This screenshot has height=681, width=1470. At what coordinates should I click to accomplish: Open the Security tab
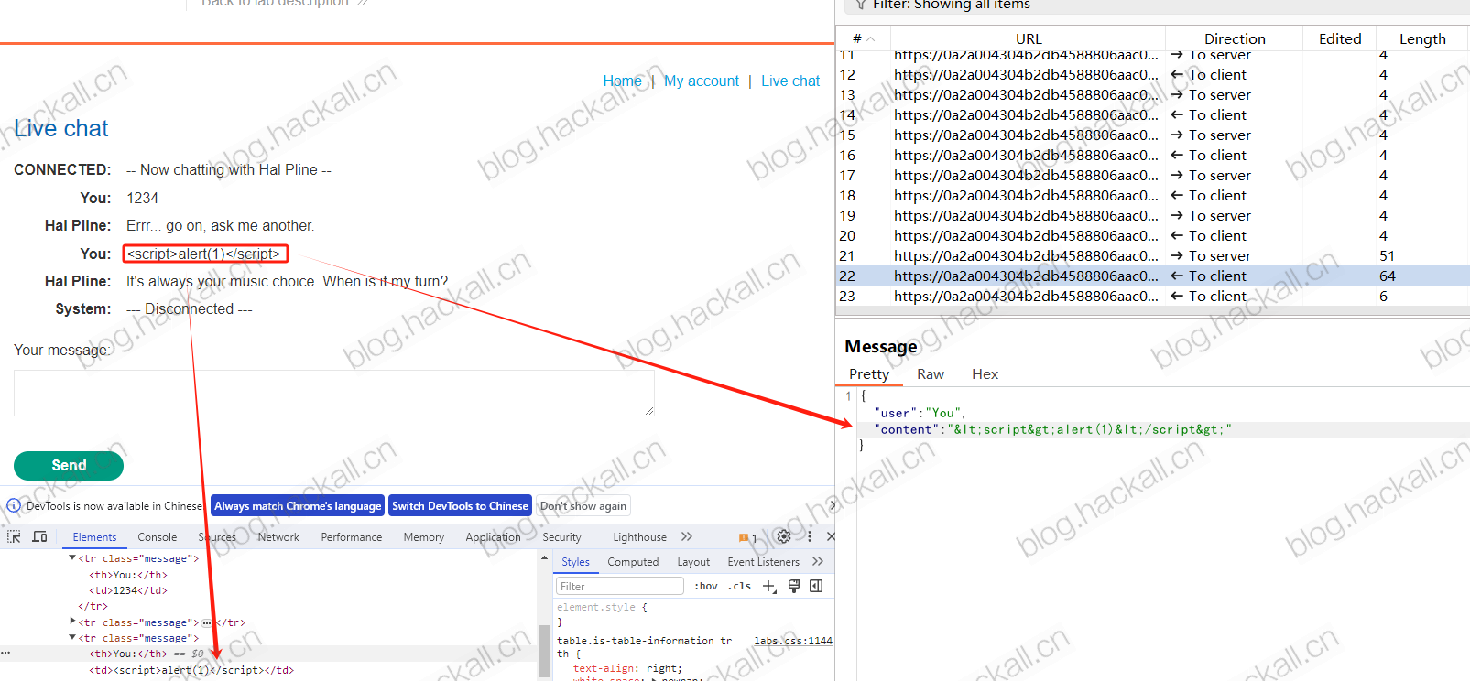pos(561,537)
